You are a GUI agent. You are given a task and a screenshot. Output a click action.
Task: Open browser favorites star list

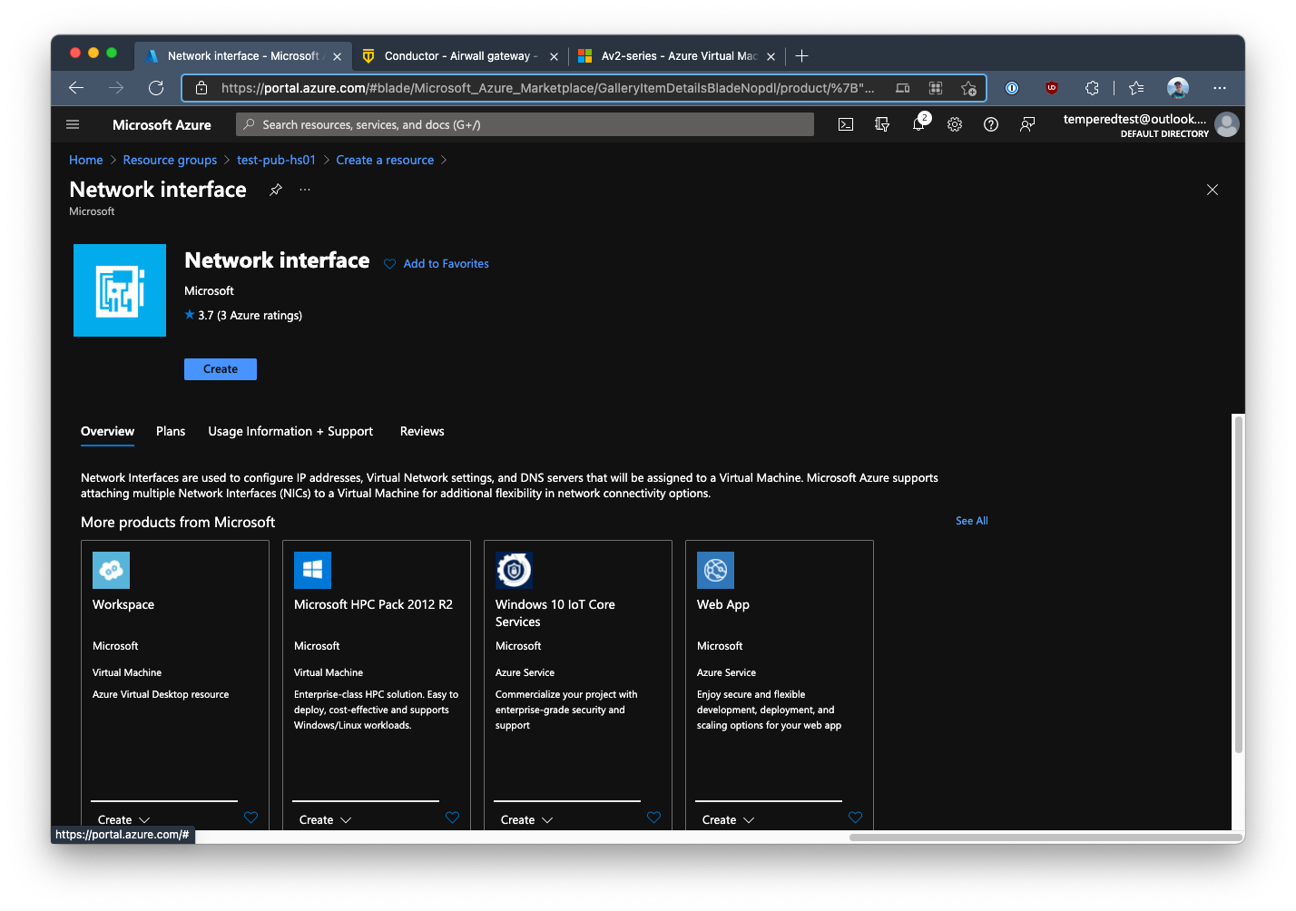click(1136, 88)
